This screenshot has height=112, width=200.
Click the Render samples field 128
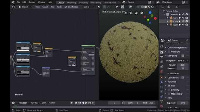point(182,65)
